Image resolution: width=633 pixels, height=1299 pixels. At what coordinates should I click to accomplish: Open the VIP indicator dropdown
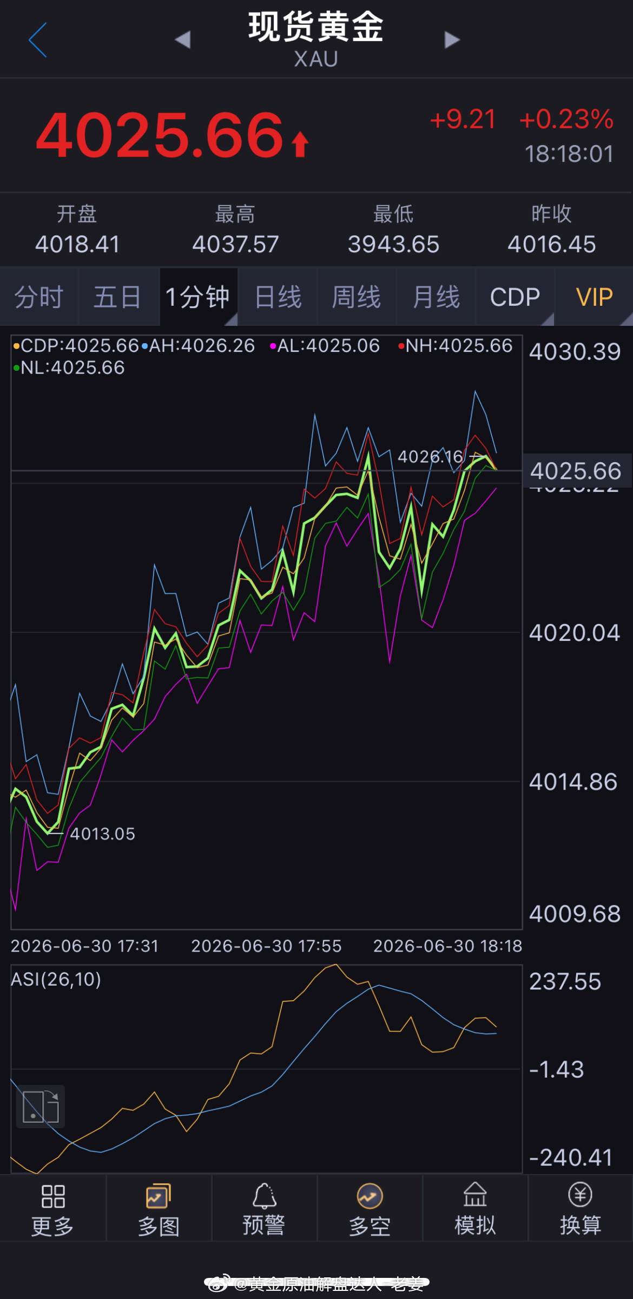click(x=594, y=297)
